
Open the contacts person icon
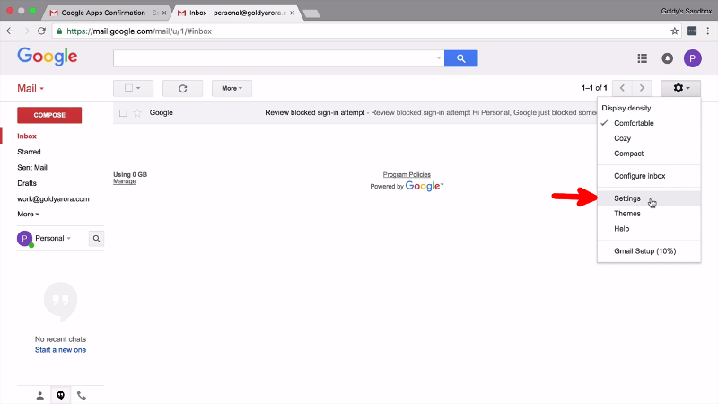coord(39,395)
